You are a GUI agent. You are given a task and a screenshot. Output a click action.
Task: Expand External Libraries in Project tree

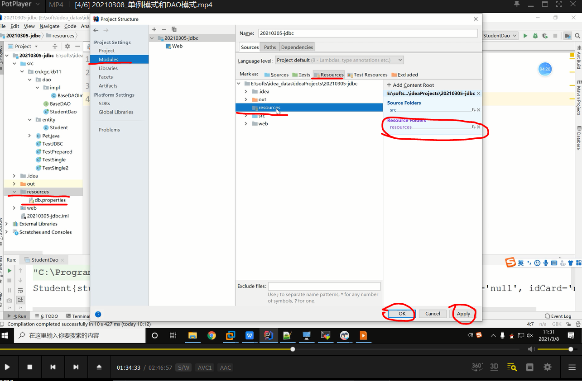(7, 224)
